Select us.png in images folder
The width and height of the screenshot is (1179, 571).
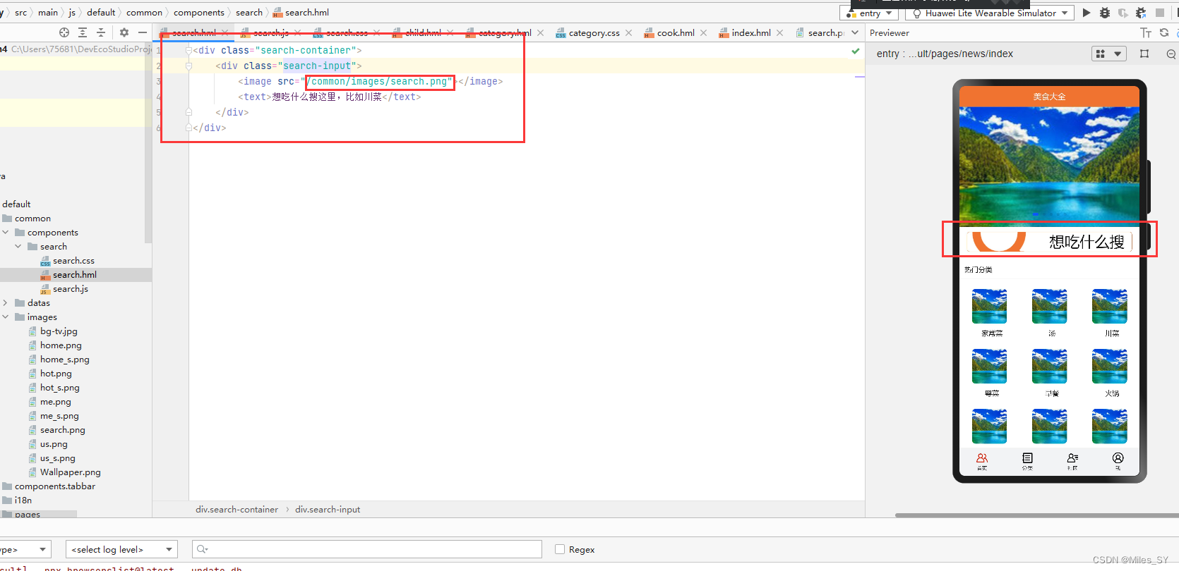54,444
